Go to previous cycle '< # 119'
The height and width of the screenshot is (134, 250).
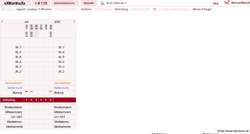pyautogui.click(x=41, y=3)
